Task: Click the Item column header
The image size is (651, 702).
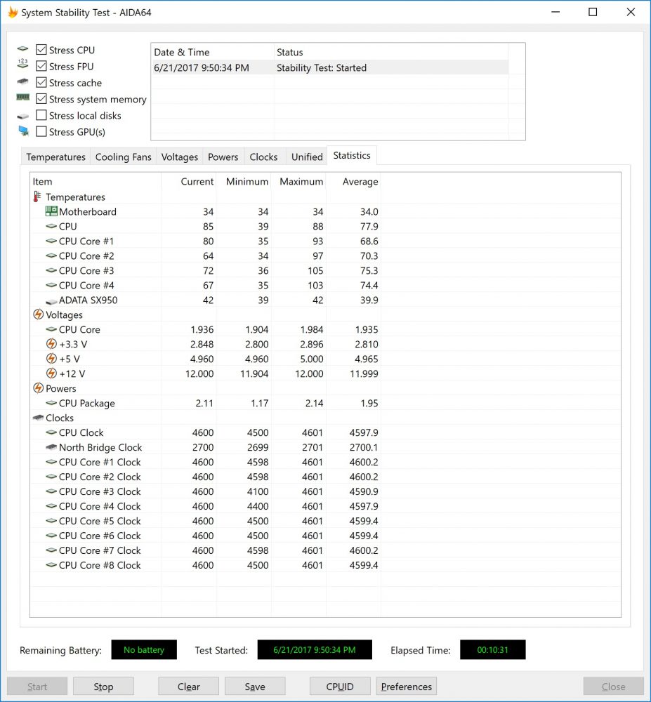Action: (x=96, y=181)
